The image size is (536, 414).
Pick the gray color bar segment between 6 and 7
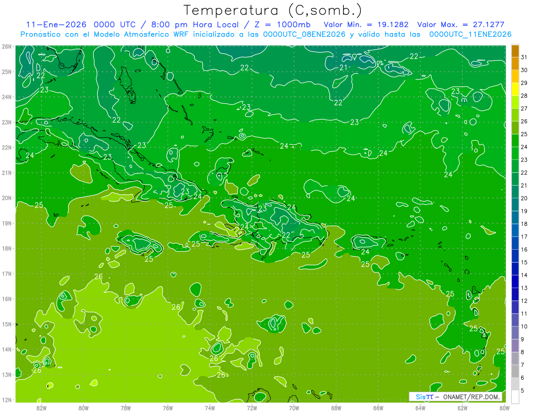[x=515, y=371]
